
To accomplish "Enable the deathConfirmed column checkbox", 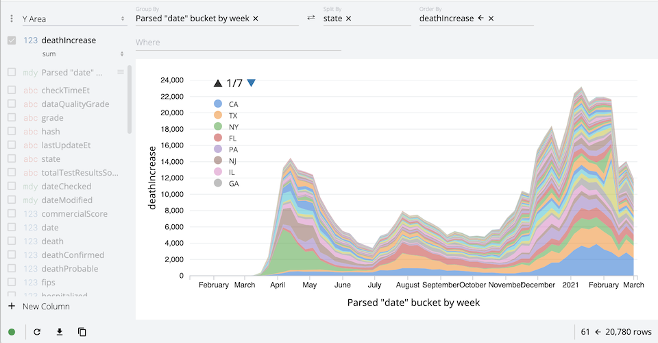I will tap(12, 255).
